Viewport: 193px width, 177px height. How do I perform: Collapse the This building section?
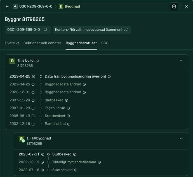tap(181, 61)
